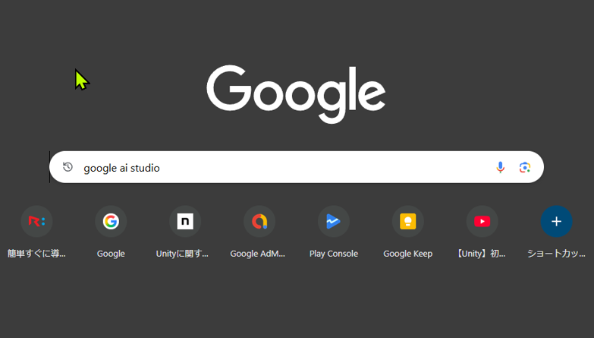Open Google Lens image search icon
This screenshot has width=594, height=338.
(525, 167)
